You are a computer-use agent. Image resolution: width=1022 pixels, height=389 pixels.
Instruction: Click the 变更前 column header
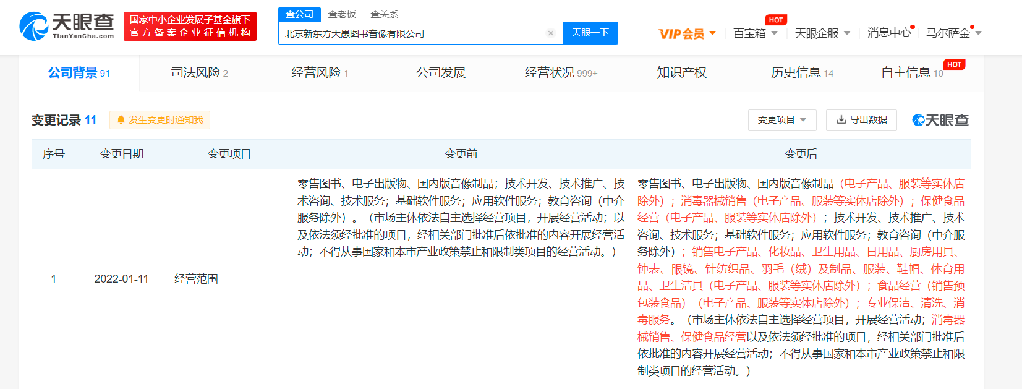point(461,154)
